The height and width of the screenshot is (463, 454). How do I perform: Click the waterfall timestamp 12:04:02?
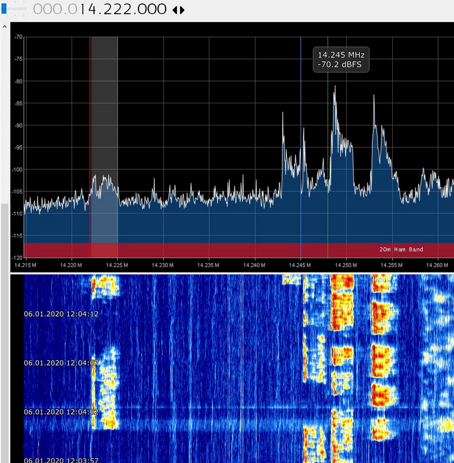[x=61, y=412]
